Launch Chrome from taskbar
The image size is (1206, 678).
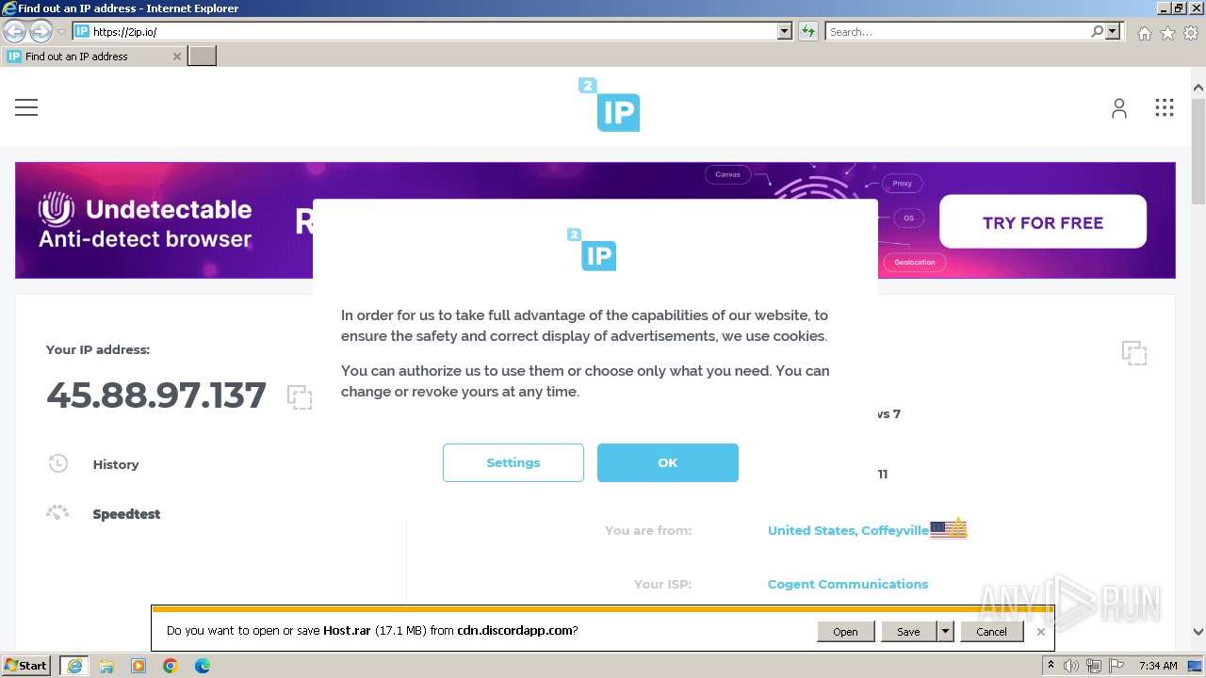tap(171, 666)
